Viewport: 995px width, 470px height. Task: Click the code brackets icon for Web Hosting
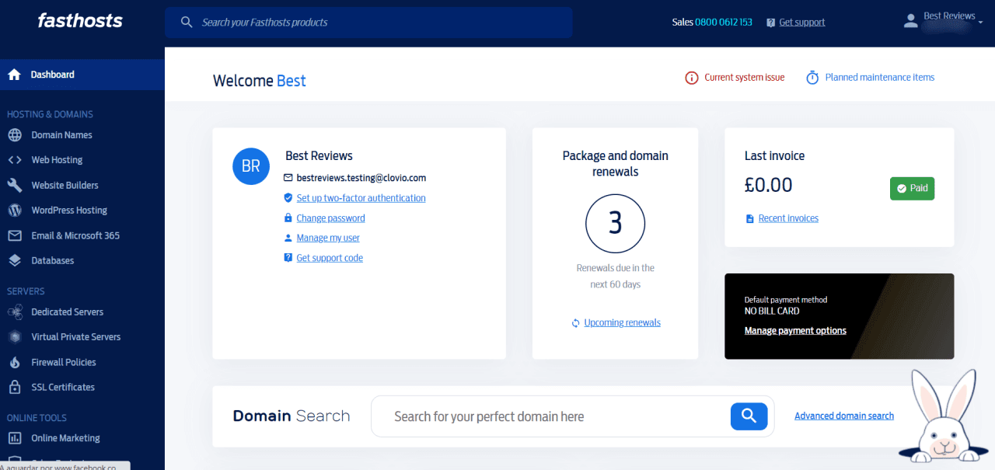pyautogui.click(x=14, y=160)
